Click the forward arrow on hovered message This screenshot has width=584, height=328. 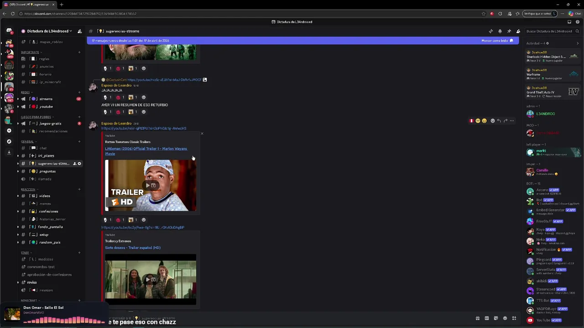tap(505, 121)
